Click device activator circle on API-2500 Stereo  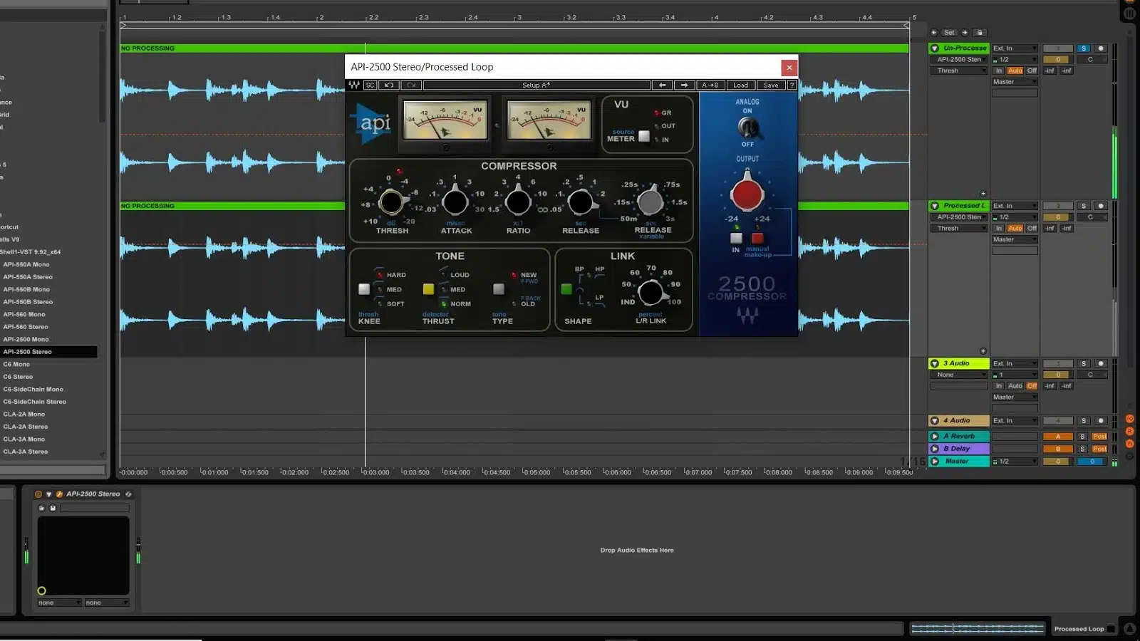pyautogui.click(x=38, y=494)
